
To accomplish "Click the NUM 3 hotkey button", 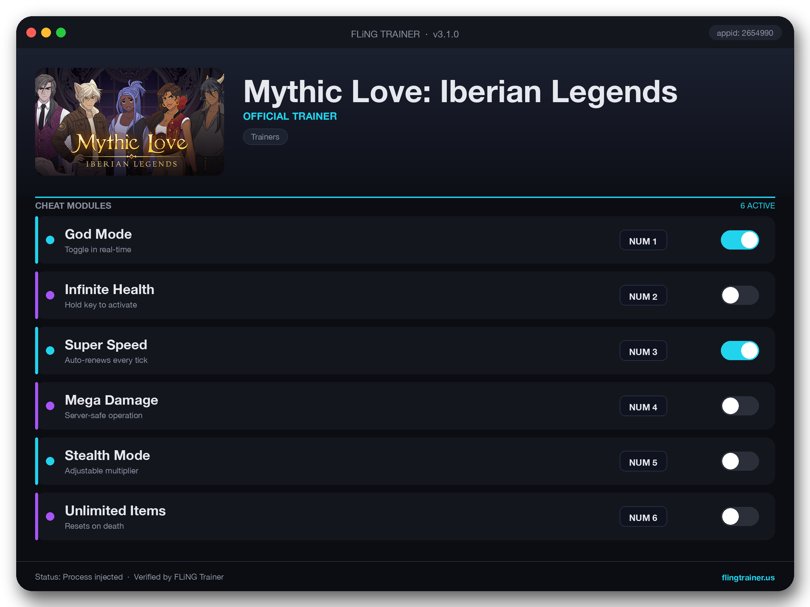I will click(643, 351).
